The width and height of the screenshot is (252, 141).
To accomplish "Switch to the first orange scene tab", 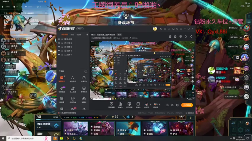I will coord(65,34).
